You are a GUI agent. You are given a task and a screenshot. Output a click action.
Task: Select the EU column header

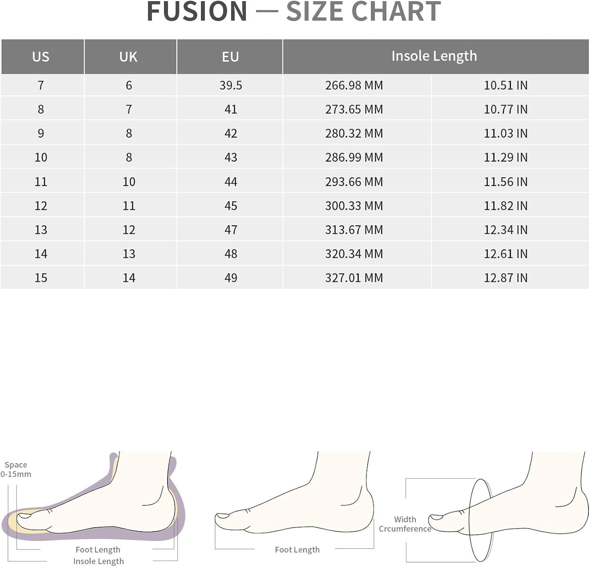pyautogui.click(x=230, y=56)
